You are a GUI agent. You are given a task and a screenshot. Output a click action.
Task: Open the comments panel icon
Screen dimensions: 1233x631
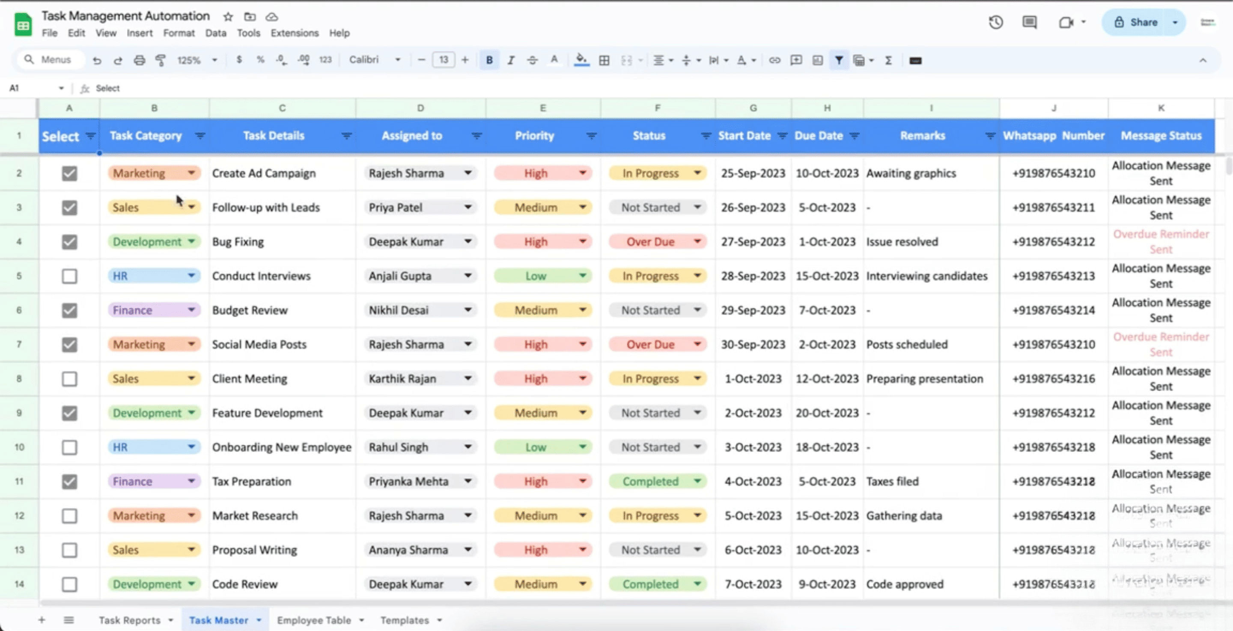click(1030, 23)
